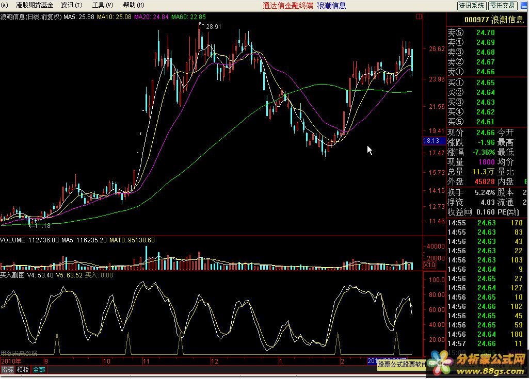Screen dimensions: 530x379
Task: Select the 指标 tab at bottom
Action: tap(7, 370)
